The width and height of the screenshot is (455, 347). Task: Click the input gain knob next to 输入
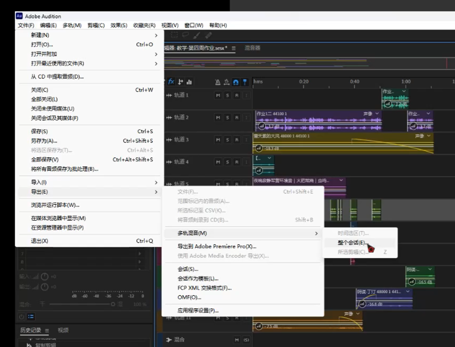(45, 277)
